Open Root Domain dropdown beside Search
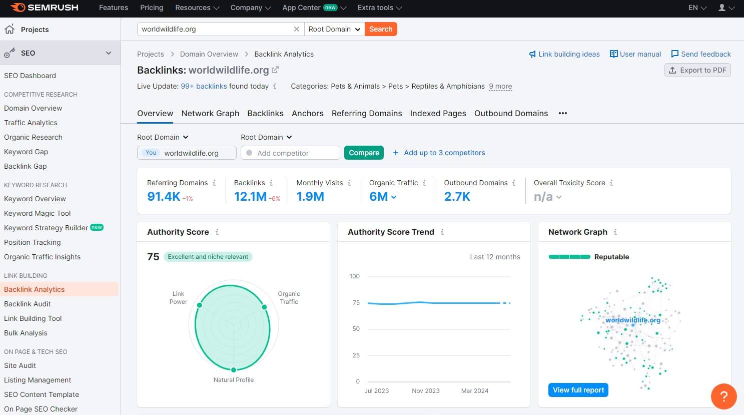 [x=334, y=29]
